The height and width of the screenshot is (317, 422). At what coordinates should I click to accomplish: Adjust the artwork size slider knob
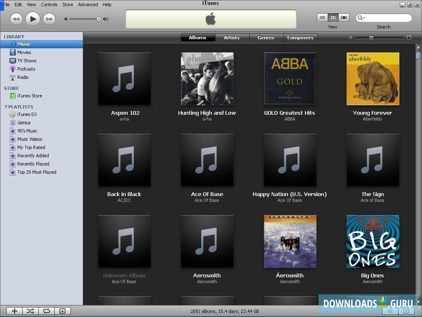pos(371,38)
